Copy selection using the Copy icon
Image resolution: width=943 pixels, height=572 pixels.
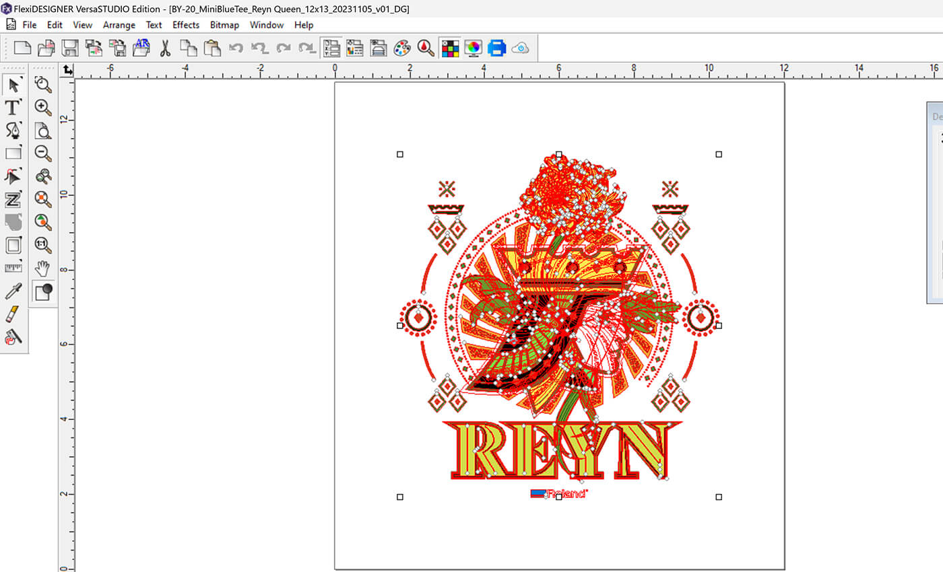[x=189, y=48]
